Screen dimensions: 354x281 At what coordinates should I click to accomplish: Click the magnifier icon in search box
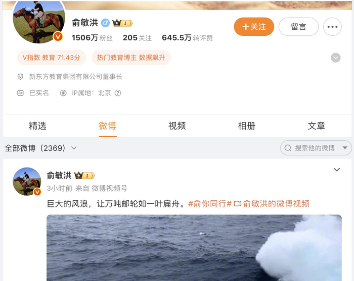[288, 148]
